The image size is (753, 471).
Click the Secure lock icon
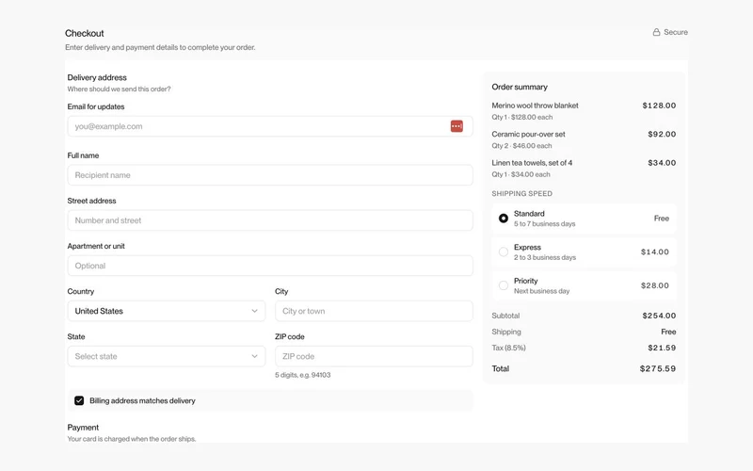tap(656, 32)
